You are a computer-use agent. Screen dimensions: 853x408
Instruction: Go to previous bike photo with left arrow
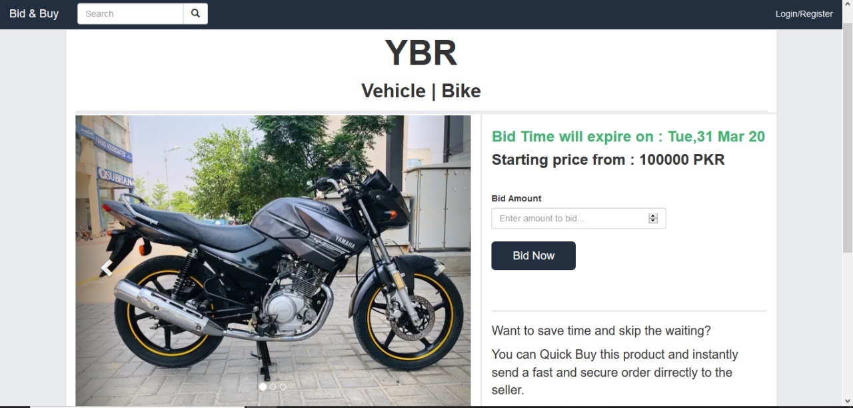pyautogui.click(x=107, y=268)
